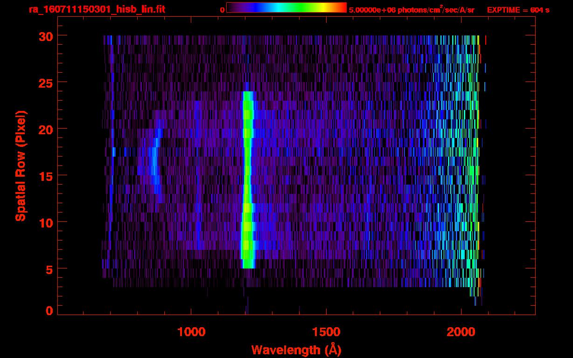Image resolution: width=573 pixels, height=358 pixels.
Task: Click the ra_160711150301_hisb_lin.fit file title
Action: point(97,9)
